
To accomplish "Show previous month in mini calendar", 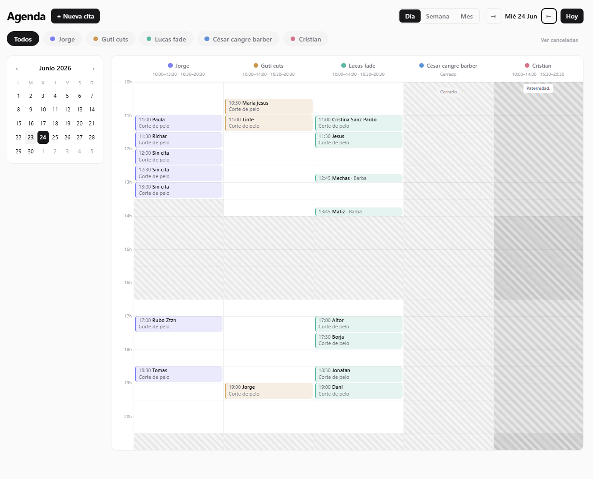I will (17, 69).
